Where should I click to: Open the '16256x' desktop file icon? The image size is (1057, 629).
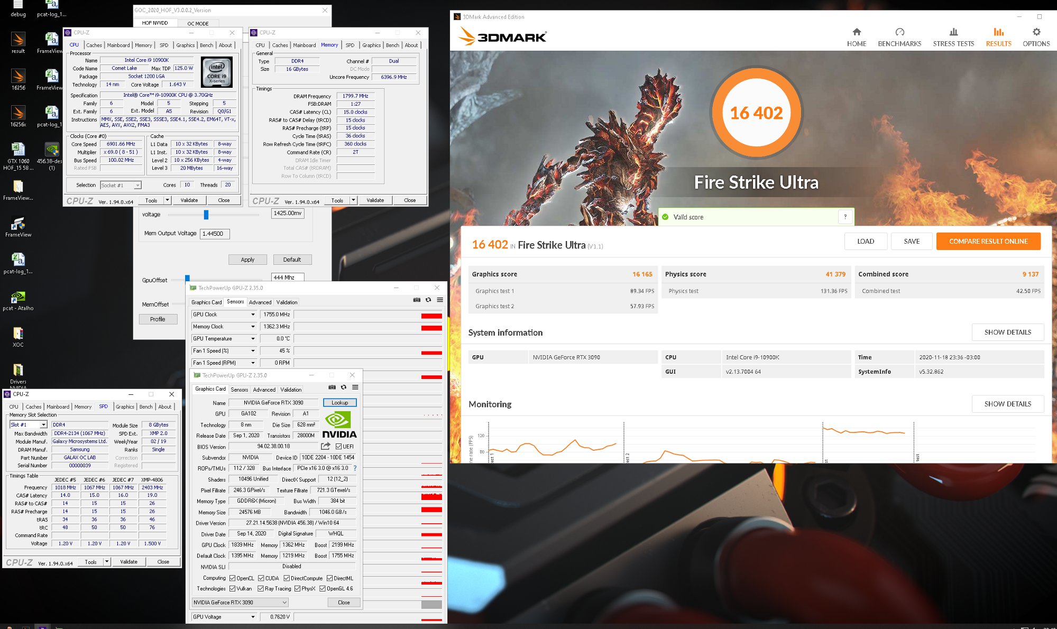click(18, 116)
